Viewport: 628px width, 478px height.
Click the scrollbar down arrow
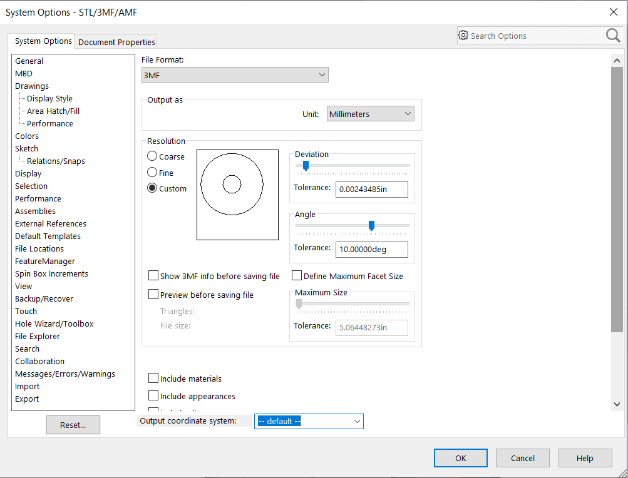coord(617,404)
